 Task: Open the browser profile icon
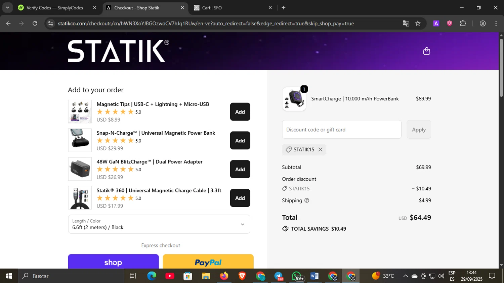(x=483, y=23)
